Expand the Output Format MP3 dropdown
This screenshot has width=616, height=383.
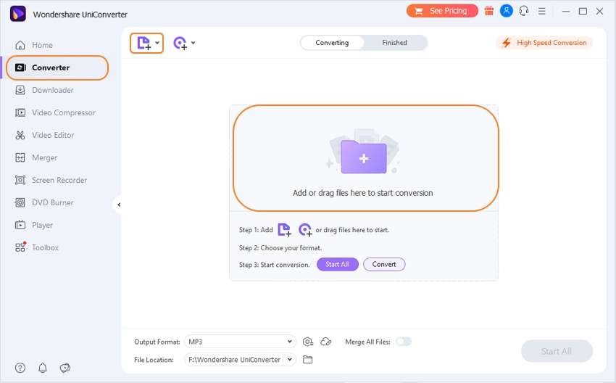[x=240, y=342]
